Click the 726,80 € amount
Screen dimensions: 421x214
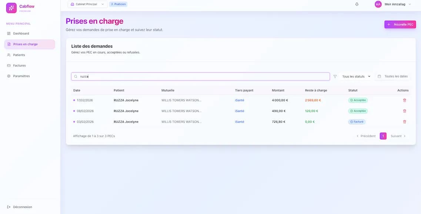tap(278, 122)
